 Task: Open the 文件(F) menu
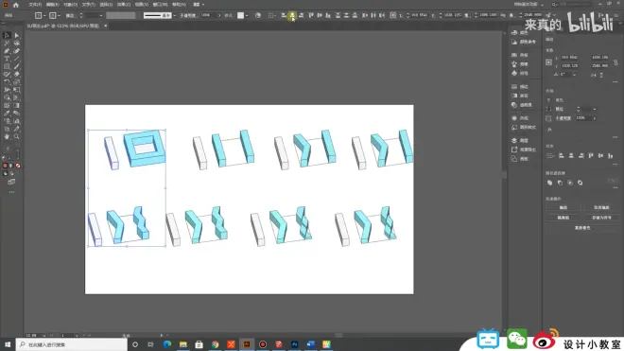[x=35, y=5]
